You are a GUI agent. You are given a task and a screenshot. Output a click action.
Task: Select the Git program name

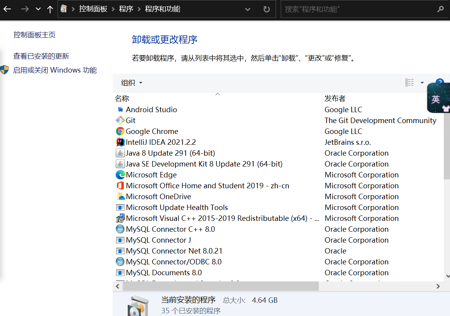(130, 121)
